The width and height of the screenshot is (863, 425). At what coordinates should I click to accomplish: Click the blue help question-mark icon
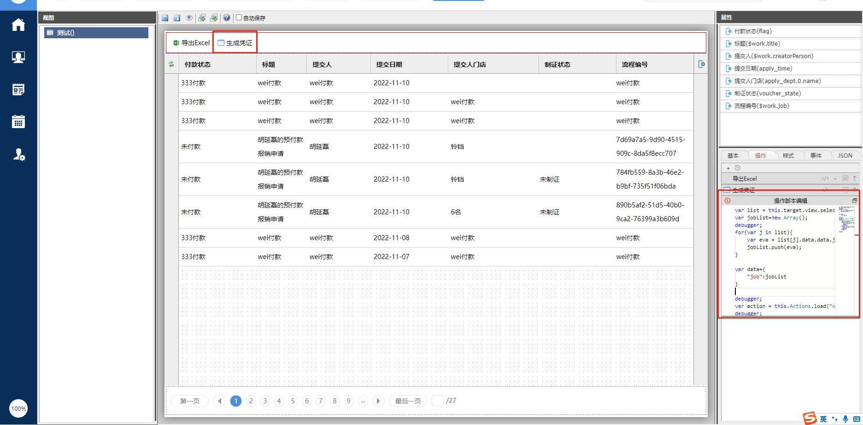[227, 18]
